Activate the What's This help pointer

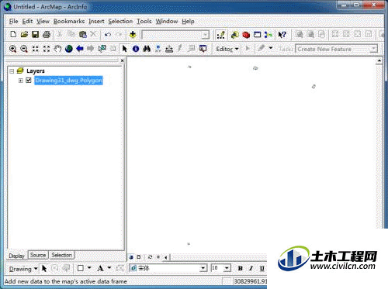pos(282,35)
